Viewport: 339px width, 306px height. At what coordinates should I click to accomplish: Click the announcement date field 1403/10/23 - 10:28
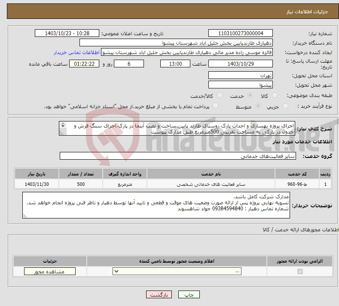[x=67, y=33]
